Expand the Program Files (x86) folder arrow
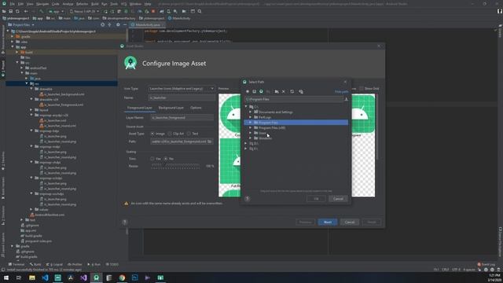The image size is (503, 283). (251, 127)
